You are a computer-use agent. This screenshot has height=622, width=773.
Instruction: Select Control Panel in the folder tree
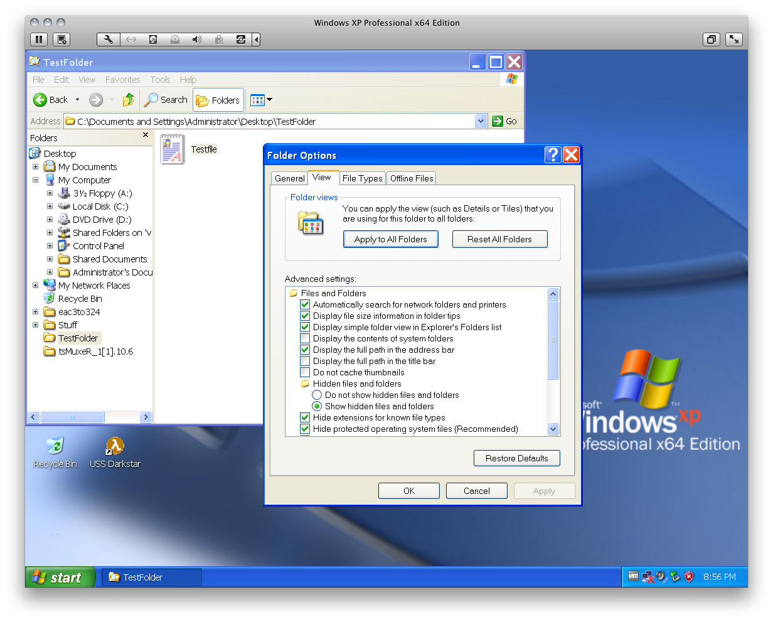pos(91,246)
